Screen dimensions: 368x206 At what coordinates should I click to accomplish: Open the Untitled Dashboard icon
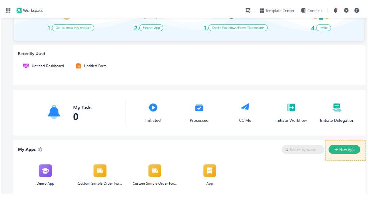26,66
